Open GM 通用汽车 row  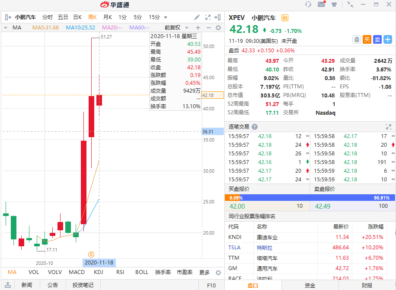(306, 268)
